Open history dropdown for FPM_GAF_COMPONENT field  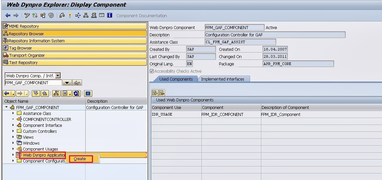tap(67, 83)
